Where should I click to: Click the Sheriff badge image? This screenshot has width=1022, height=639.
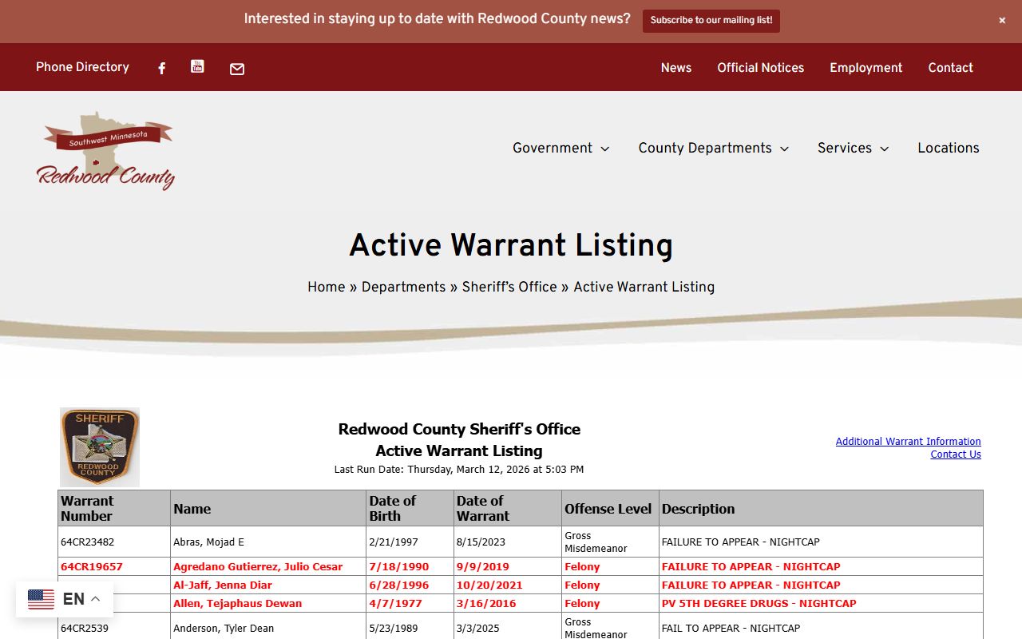(x=100, y=447)
